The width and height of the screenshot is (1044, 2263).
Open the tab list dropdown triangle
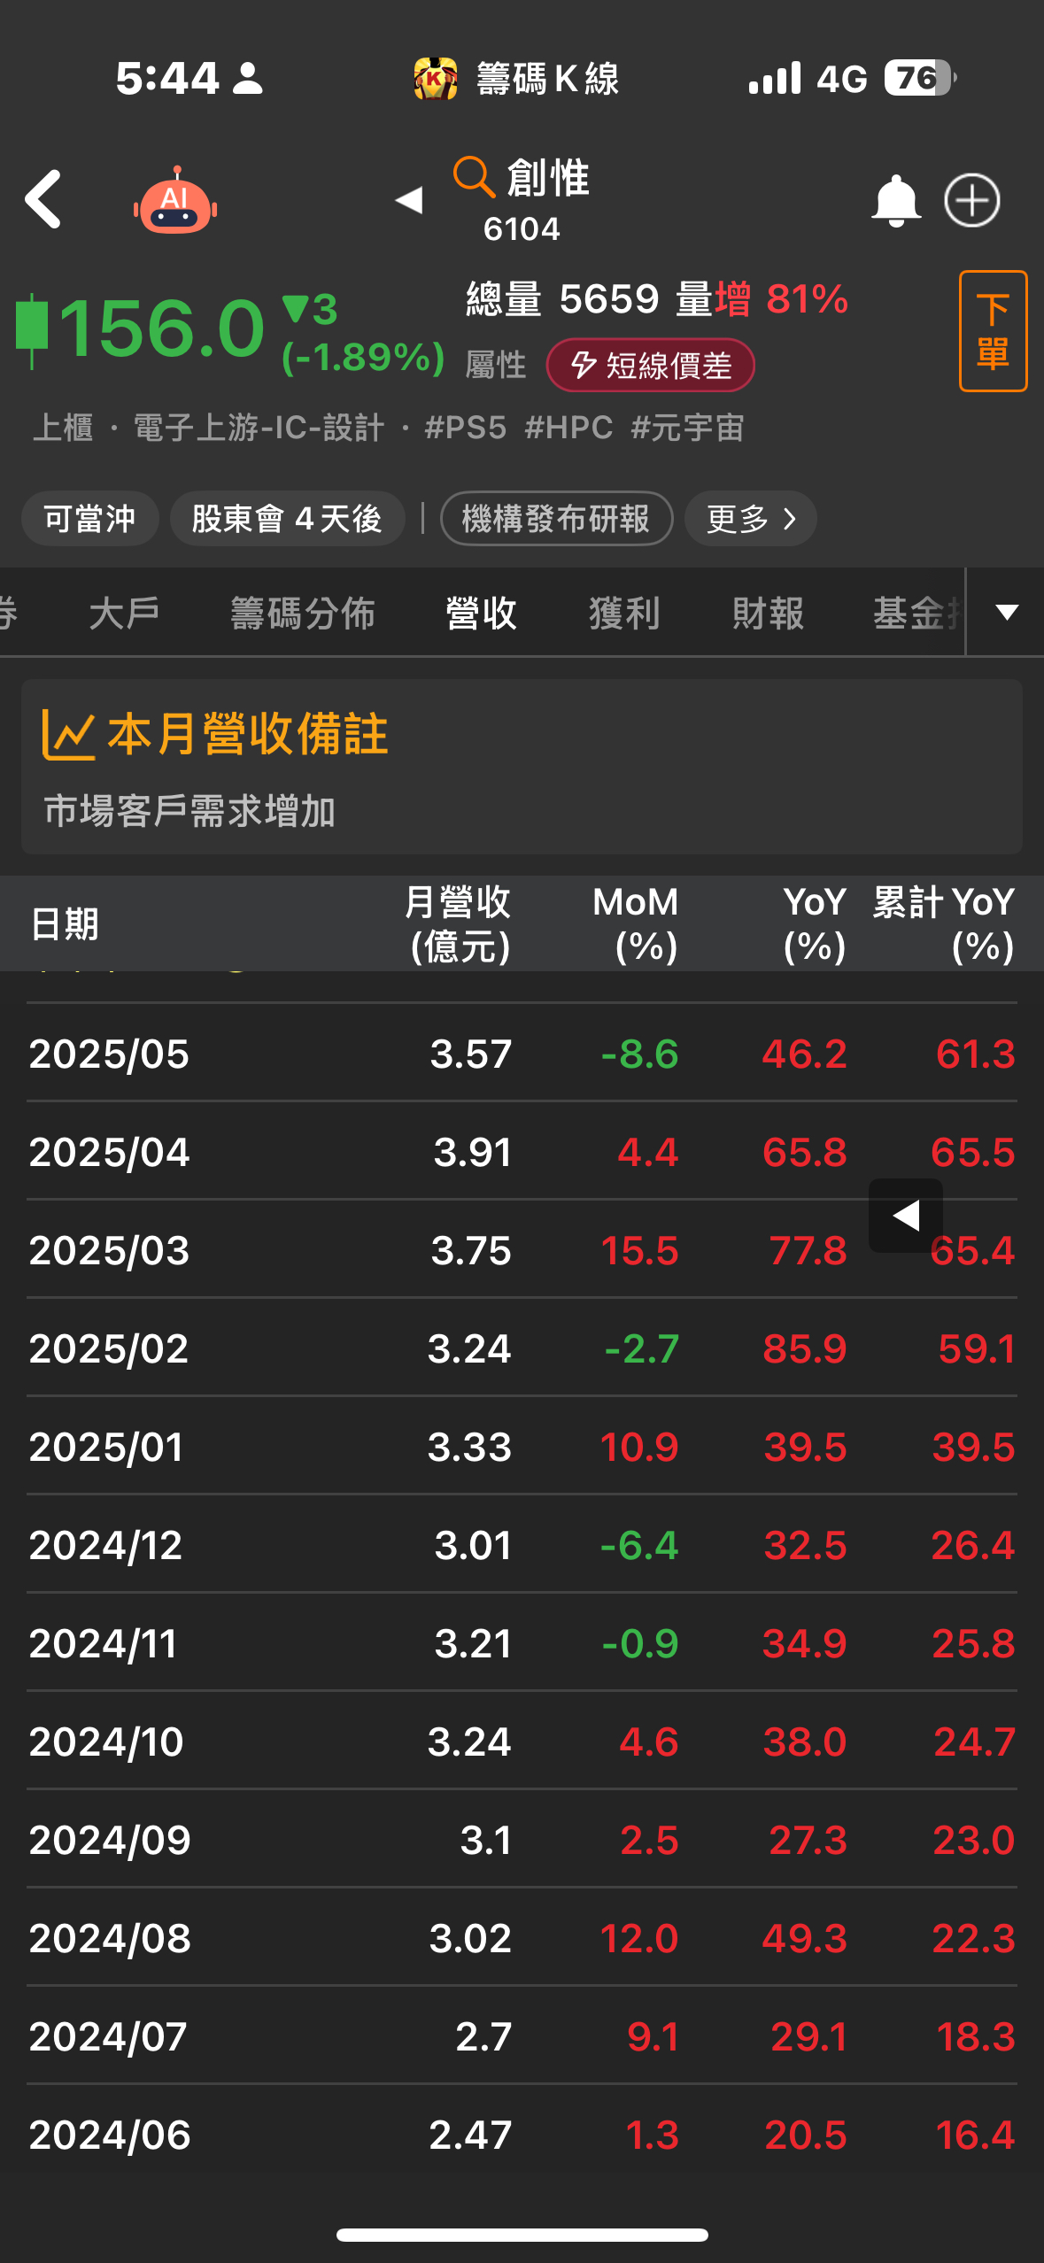pos(1007,612)
